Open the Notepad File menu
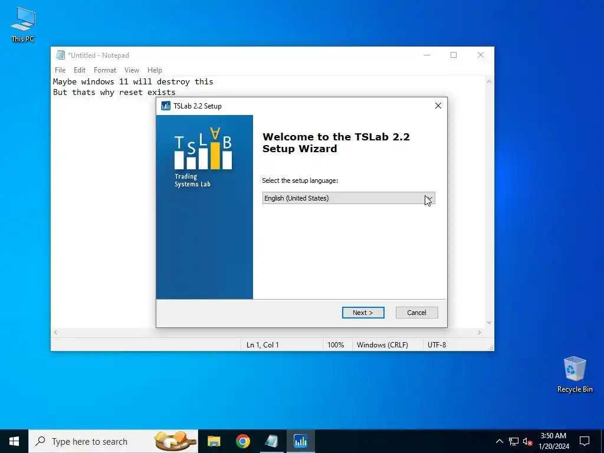The image size is (604, 453). pos(60,70)
